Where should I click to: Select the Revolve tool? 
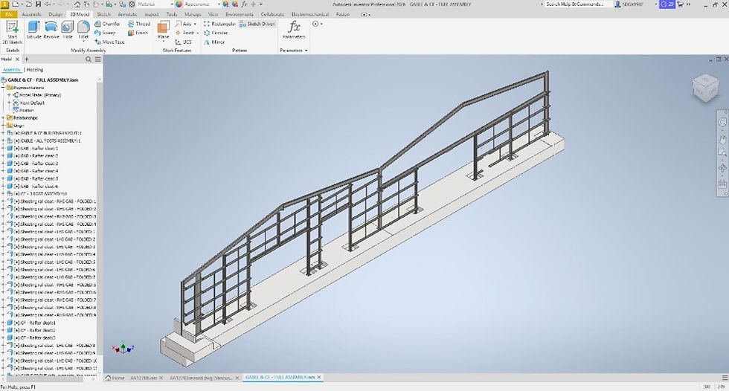click(51, 30)
